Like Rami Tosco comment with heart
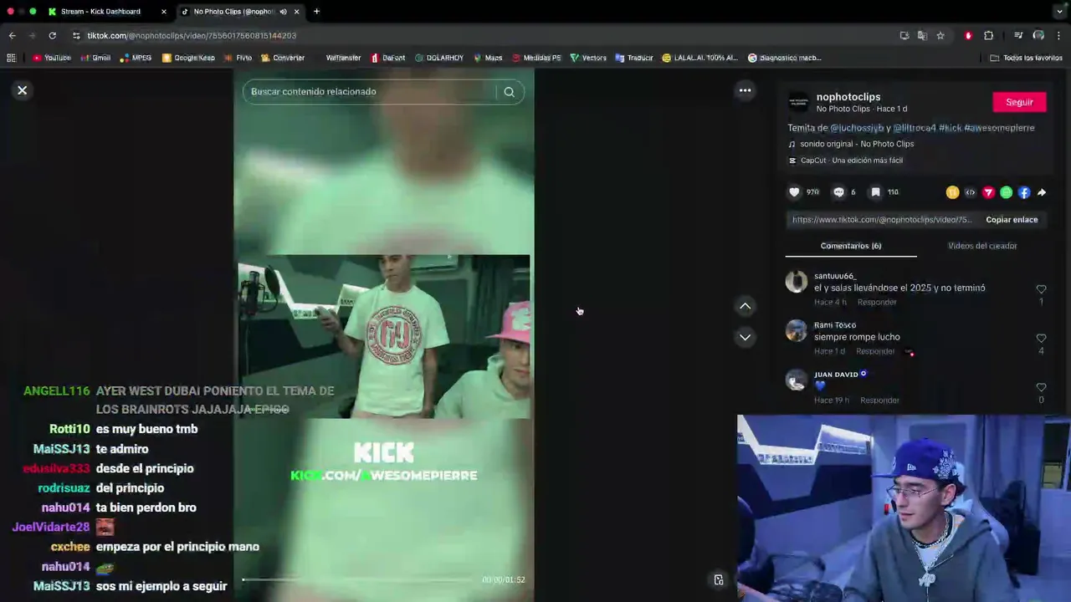1071x602 pixels. click(1041, 339)
